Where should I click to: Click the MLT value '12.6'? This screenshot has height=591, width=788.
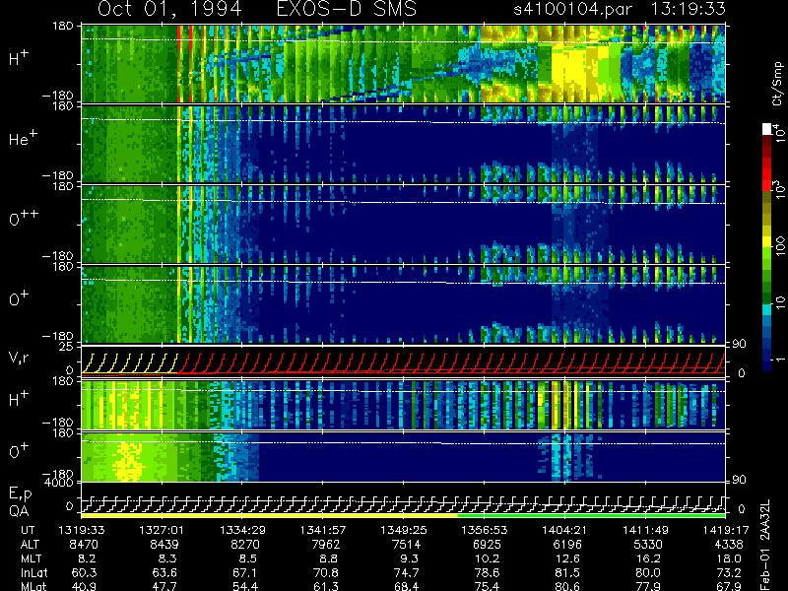pos(567,558)
